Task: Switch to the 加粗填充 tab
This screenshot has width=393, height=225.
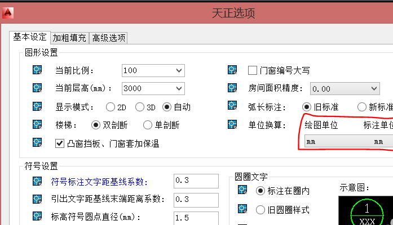Action: [x=69, y=38]
